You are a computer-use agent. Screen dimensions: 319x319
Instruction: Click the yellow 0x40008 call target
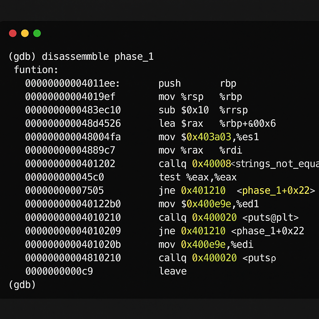pyautogui.click(x=212, y=164)
